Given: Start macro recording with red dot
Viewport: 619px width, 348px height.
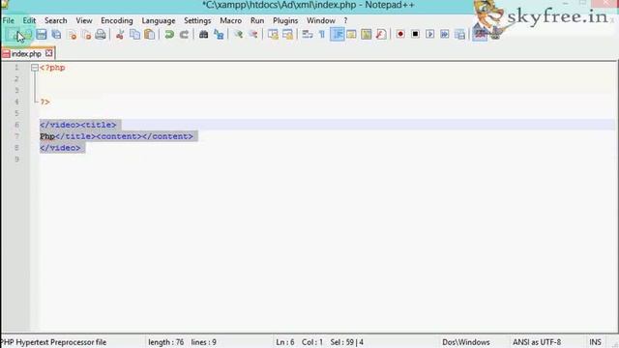Looking at the screenshot, I should [x=400, y=35].
